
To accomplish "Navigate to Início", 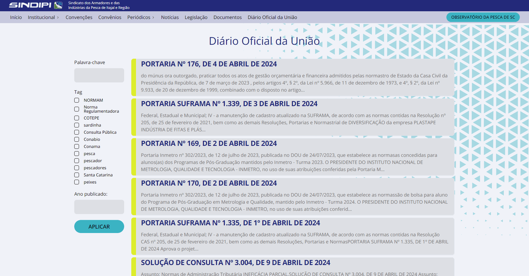I will click(x=16, y=17).
